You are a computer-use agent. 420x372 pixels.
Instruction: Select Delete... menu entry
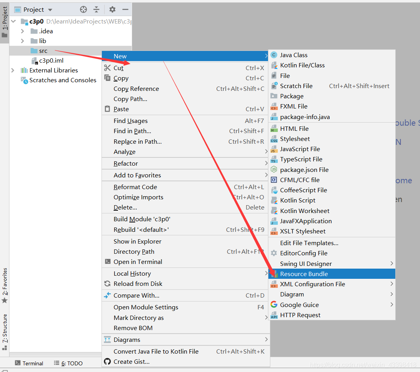tap(185, 208)
